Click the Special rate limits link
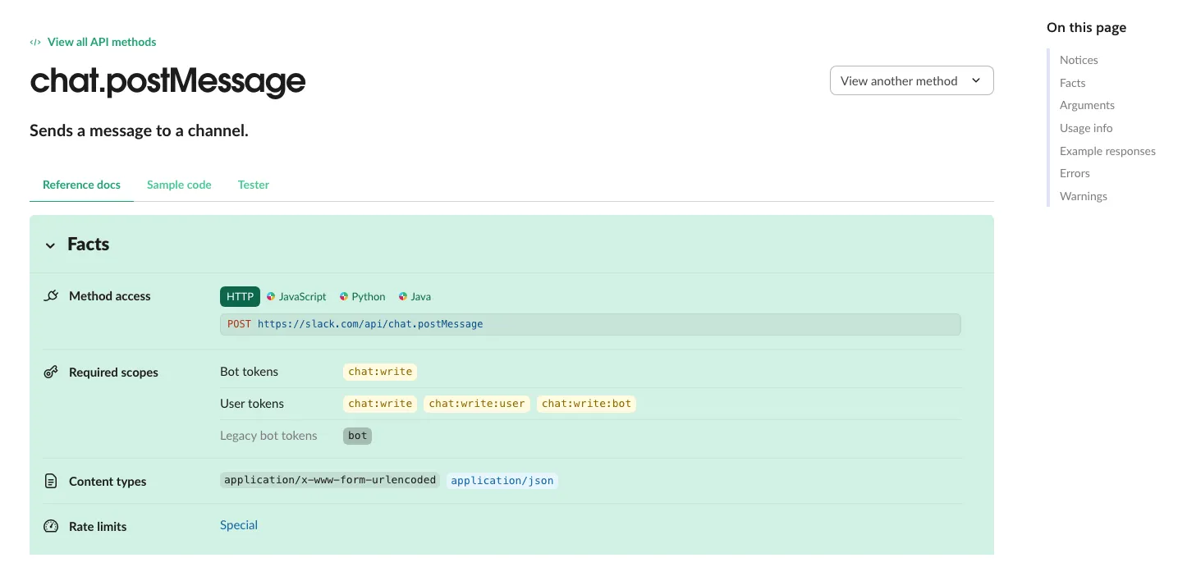This screenshot has width=1187, height=567. coord(239,525)
